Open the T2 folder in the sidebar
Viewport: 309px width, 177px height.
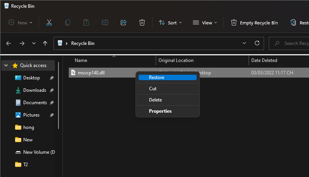(x=26, y=165)
